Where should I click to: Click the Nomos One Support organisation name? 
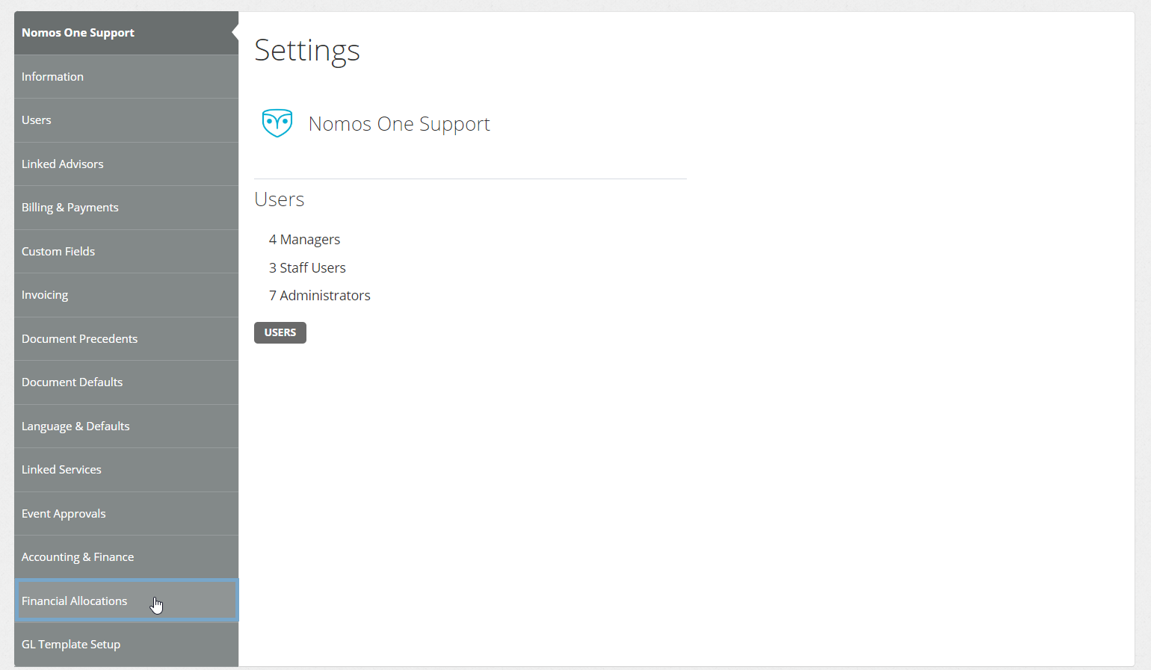click(399, 124)
